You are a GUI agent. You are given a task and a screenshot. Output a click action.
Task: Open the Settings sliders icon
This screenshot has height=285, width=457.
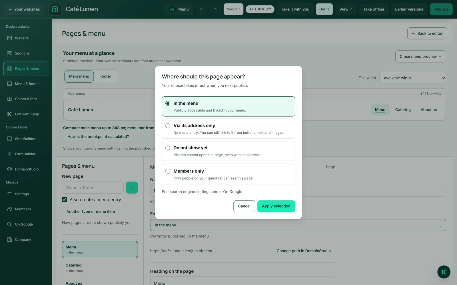coord(9,194)
